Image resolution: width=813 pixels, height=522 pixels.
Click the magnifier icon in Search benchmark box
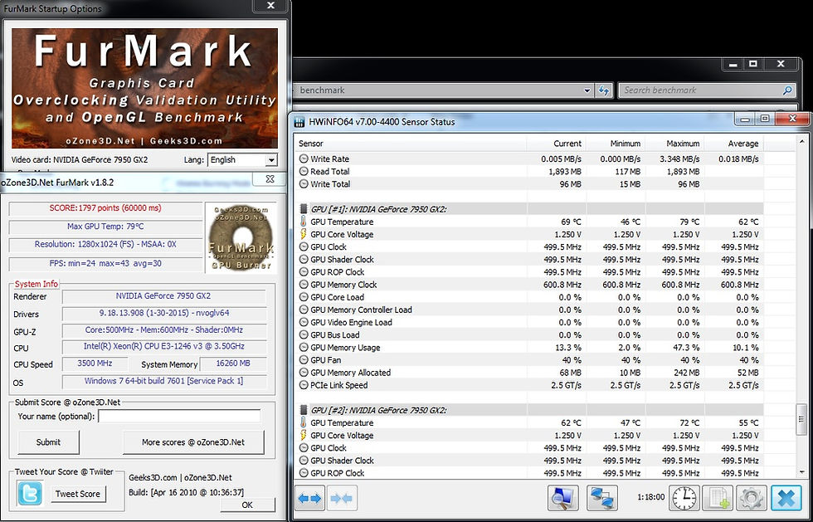tap(787, 90)
